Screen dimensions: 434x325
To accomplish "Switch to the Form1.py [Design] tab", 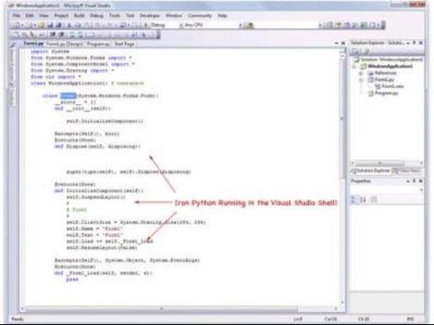I will 64,44.
